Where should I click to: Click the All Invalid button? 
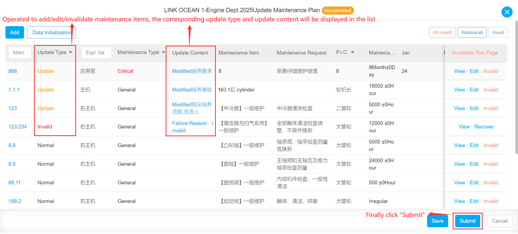click(442, 32)
